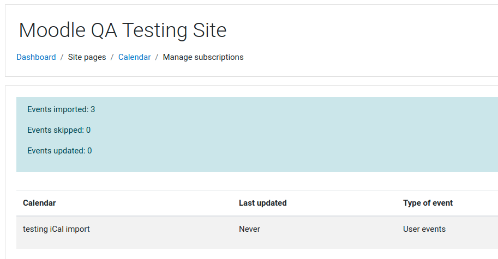The image size is (498, 259).
Task: Select the 'Events updated: 0' message line
Action: [x=59, y=151]
